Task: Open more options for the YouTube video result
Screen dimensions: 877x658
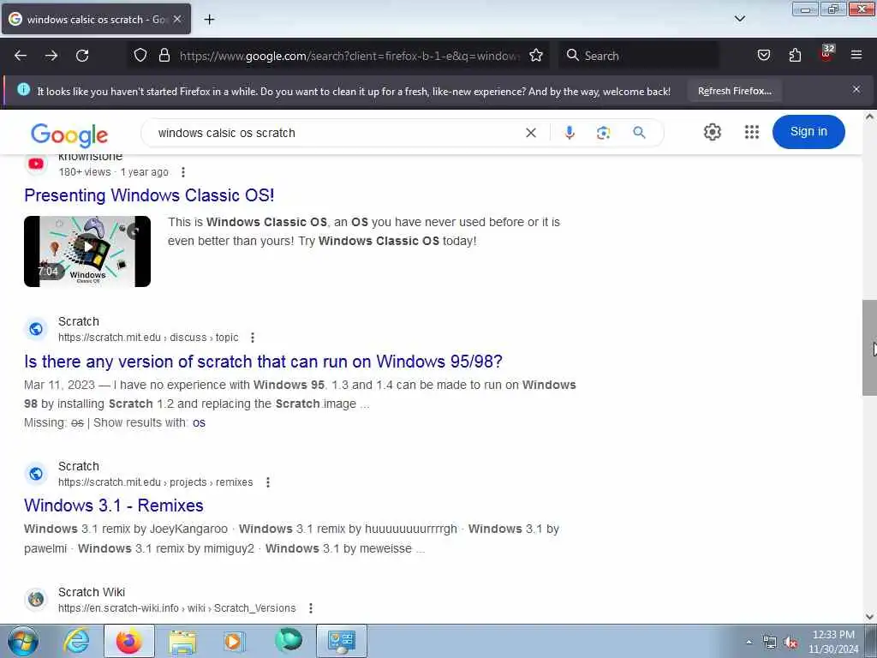Action: coord(183,172)
